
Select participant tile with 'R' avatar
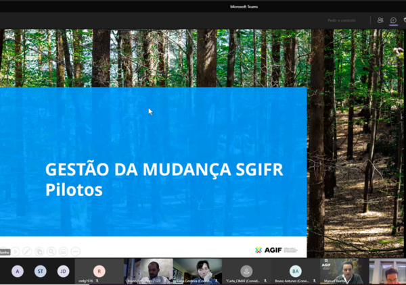pyautogui.click(x=99, y=271)
